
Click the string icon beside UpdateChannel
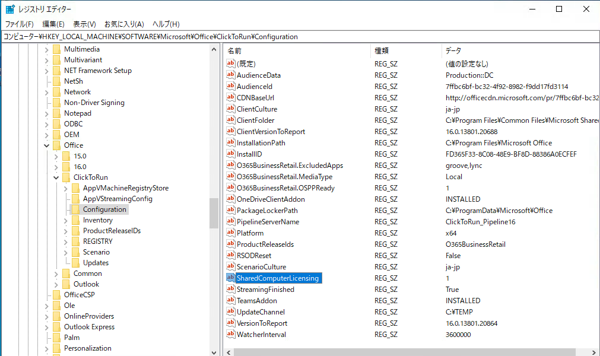230,311
